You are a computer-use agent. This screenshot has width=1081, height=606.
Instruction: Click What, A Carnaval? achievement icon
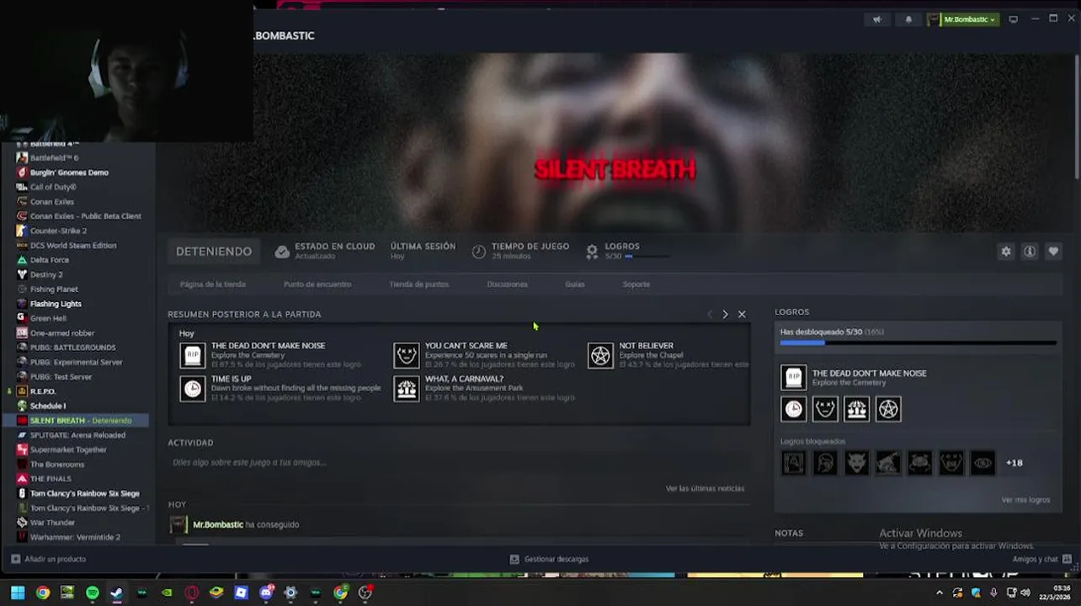pyautogui.click(x=407, y=388)
